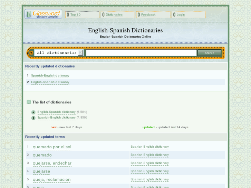Image resolution: width=251 pixels, height=188 pixels.
Task: Open Spanish-English dictionary link in the list
Action: point(57,118)
